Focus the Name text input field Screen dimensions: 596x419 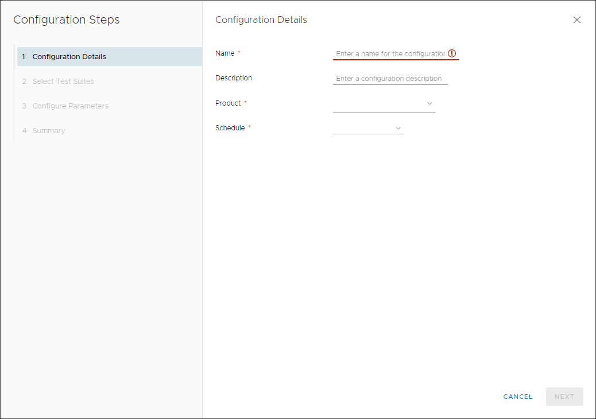point(390,54)
